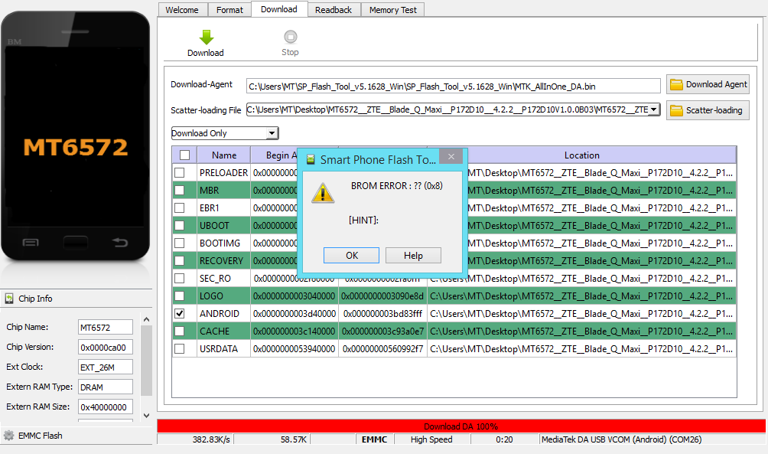The width and height of the screenshot is (768, 454).
Task: Click the green Download arrow icon
Action: pyautogui.click(x=207, y=38)
